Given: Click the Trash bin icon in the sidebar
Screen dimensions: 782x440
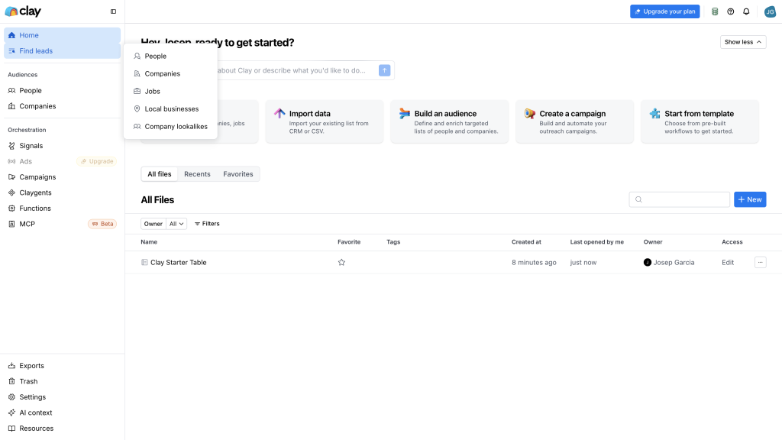Looking at the screenshot, I should [x=12, y=381].
